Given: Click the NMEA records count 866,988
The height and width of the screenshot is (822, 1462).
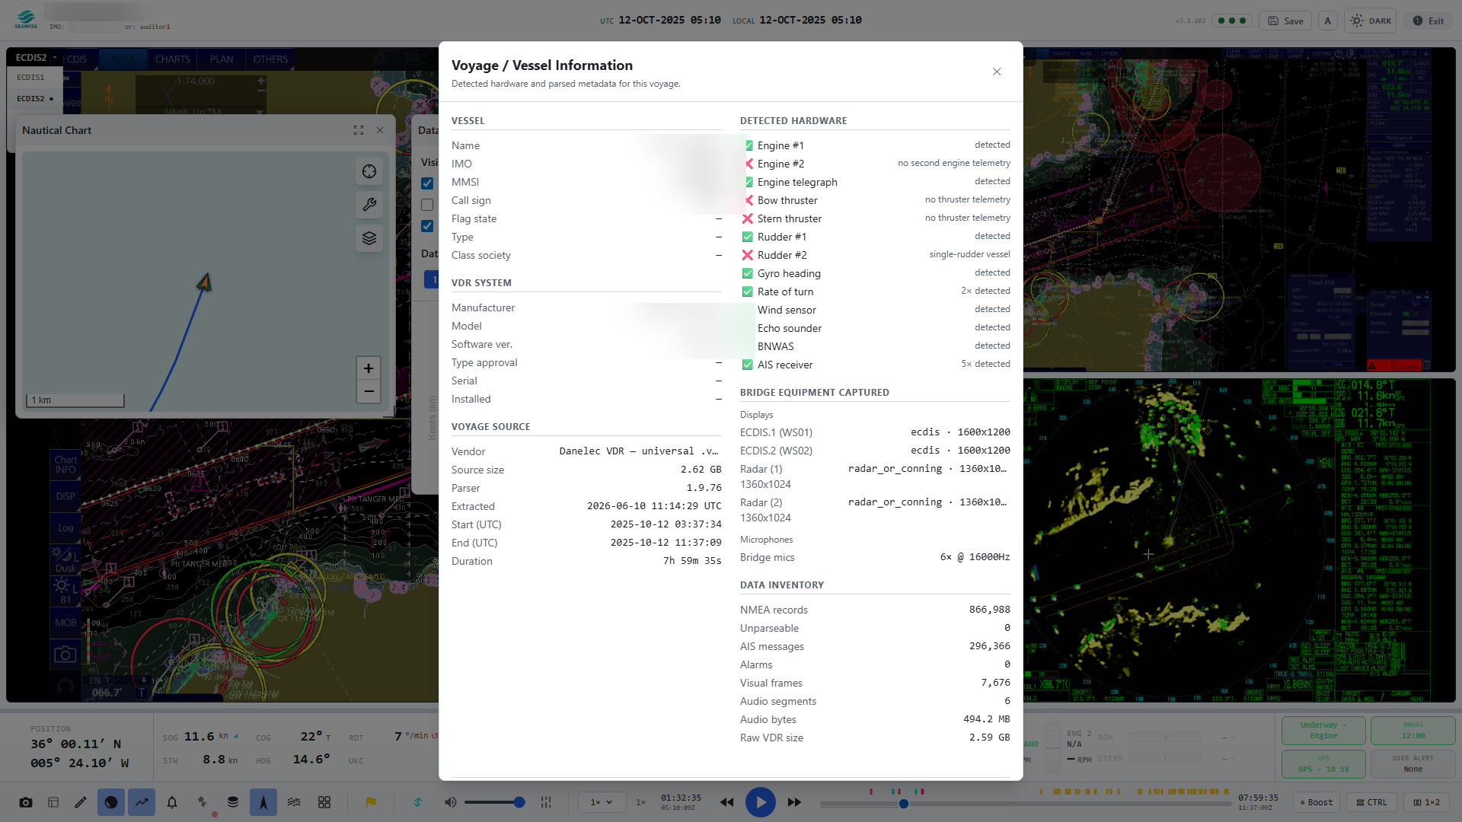Looking at the screenshot, I should point(989,610).
